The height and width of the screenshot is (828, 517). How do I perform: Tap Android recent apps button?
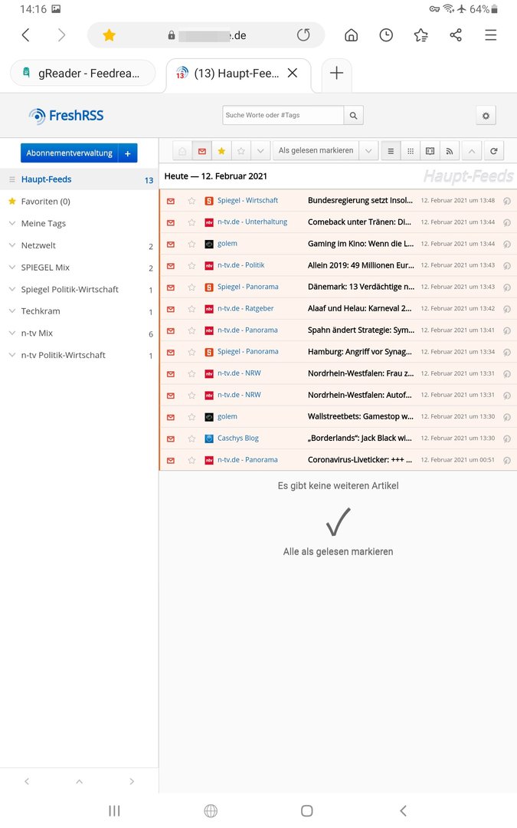[x=114, y=810]
